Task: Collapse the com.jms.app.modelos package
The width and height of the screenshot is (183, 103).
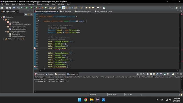Action: [6, 32]
